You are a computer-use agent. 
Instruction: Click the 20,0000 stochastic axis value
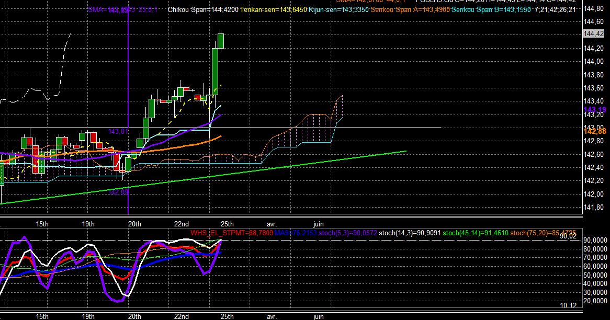pyautogui.click(x=595, y=301)
